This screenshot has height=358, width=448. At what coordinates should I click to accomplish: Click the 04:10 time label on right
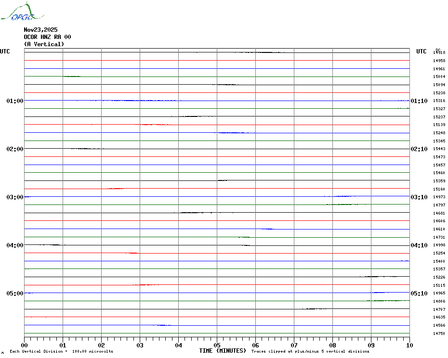pyautogui.click(x=419, y=245)
